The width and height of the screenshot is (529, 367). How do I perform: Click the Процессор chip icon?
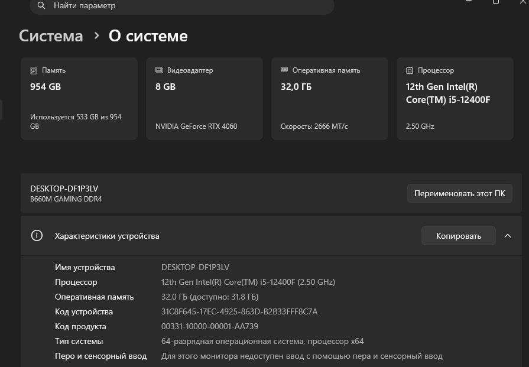[x=409, y=70]
